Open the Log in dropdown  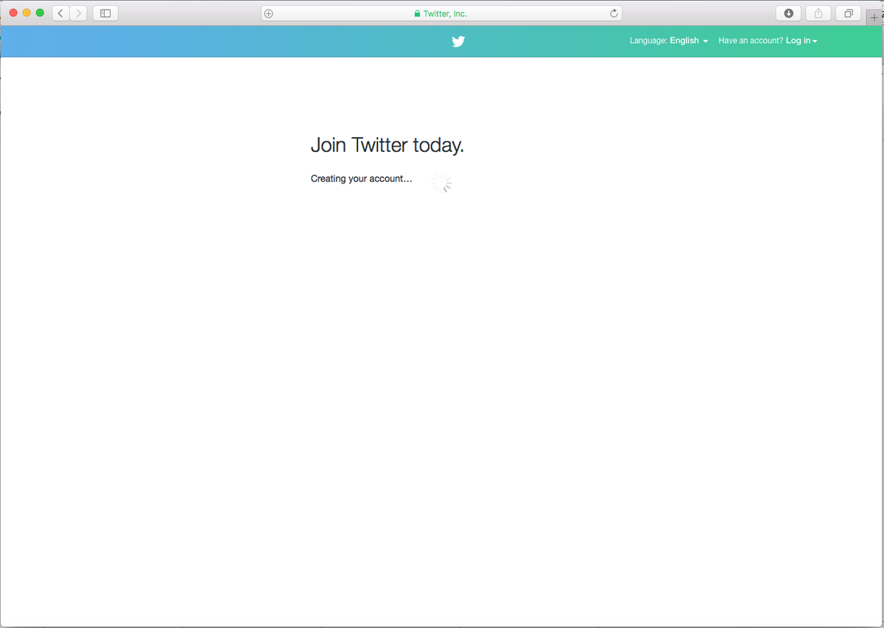tap(801, 41)
